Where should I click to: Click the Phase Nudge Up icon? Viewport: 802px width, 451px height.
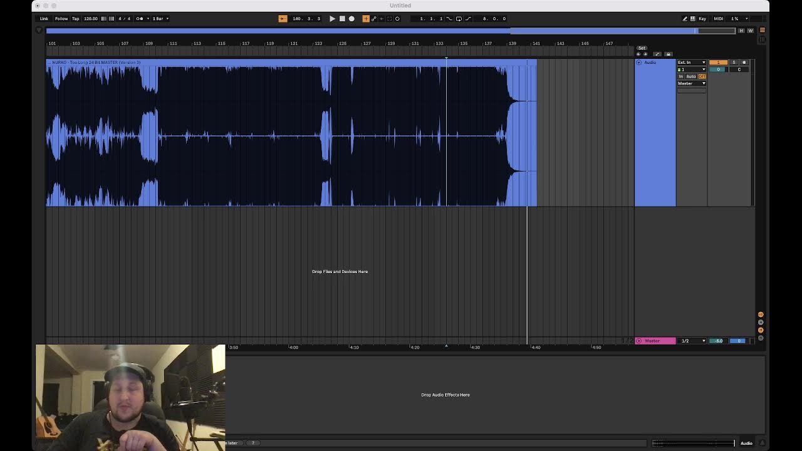(x=112, y=19)
